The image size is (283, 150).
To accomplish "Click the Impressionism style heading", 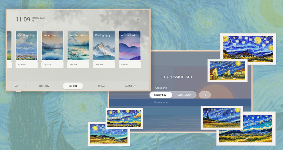I will pos(177,77).
